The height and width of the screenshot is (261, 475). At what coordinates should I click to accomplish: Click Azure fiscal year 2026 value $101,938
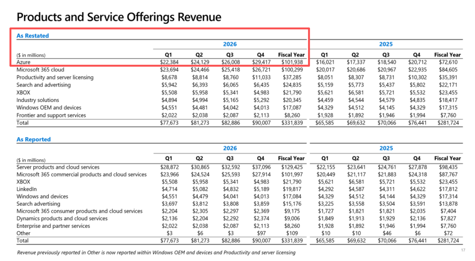292,62
